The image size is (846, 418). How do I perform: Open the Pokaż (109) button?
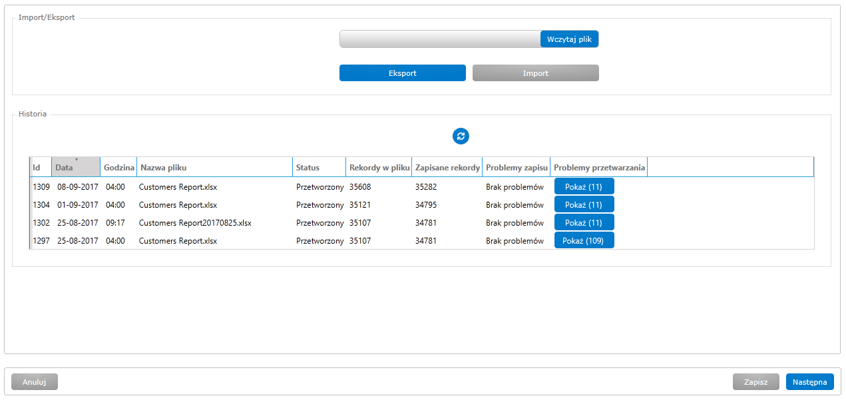tap(584, 241)
